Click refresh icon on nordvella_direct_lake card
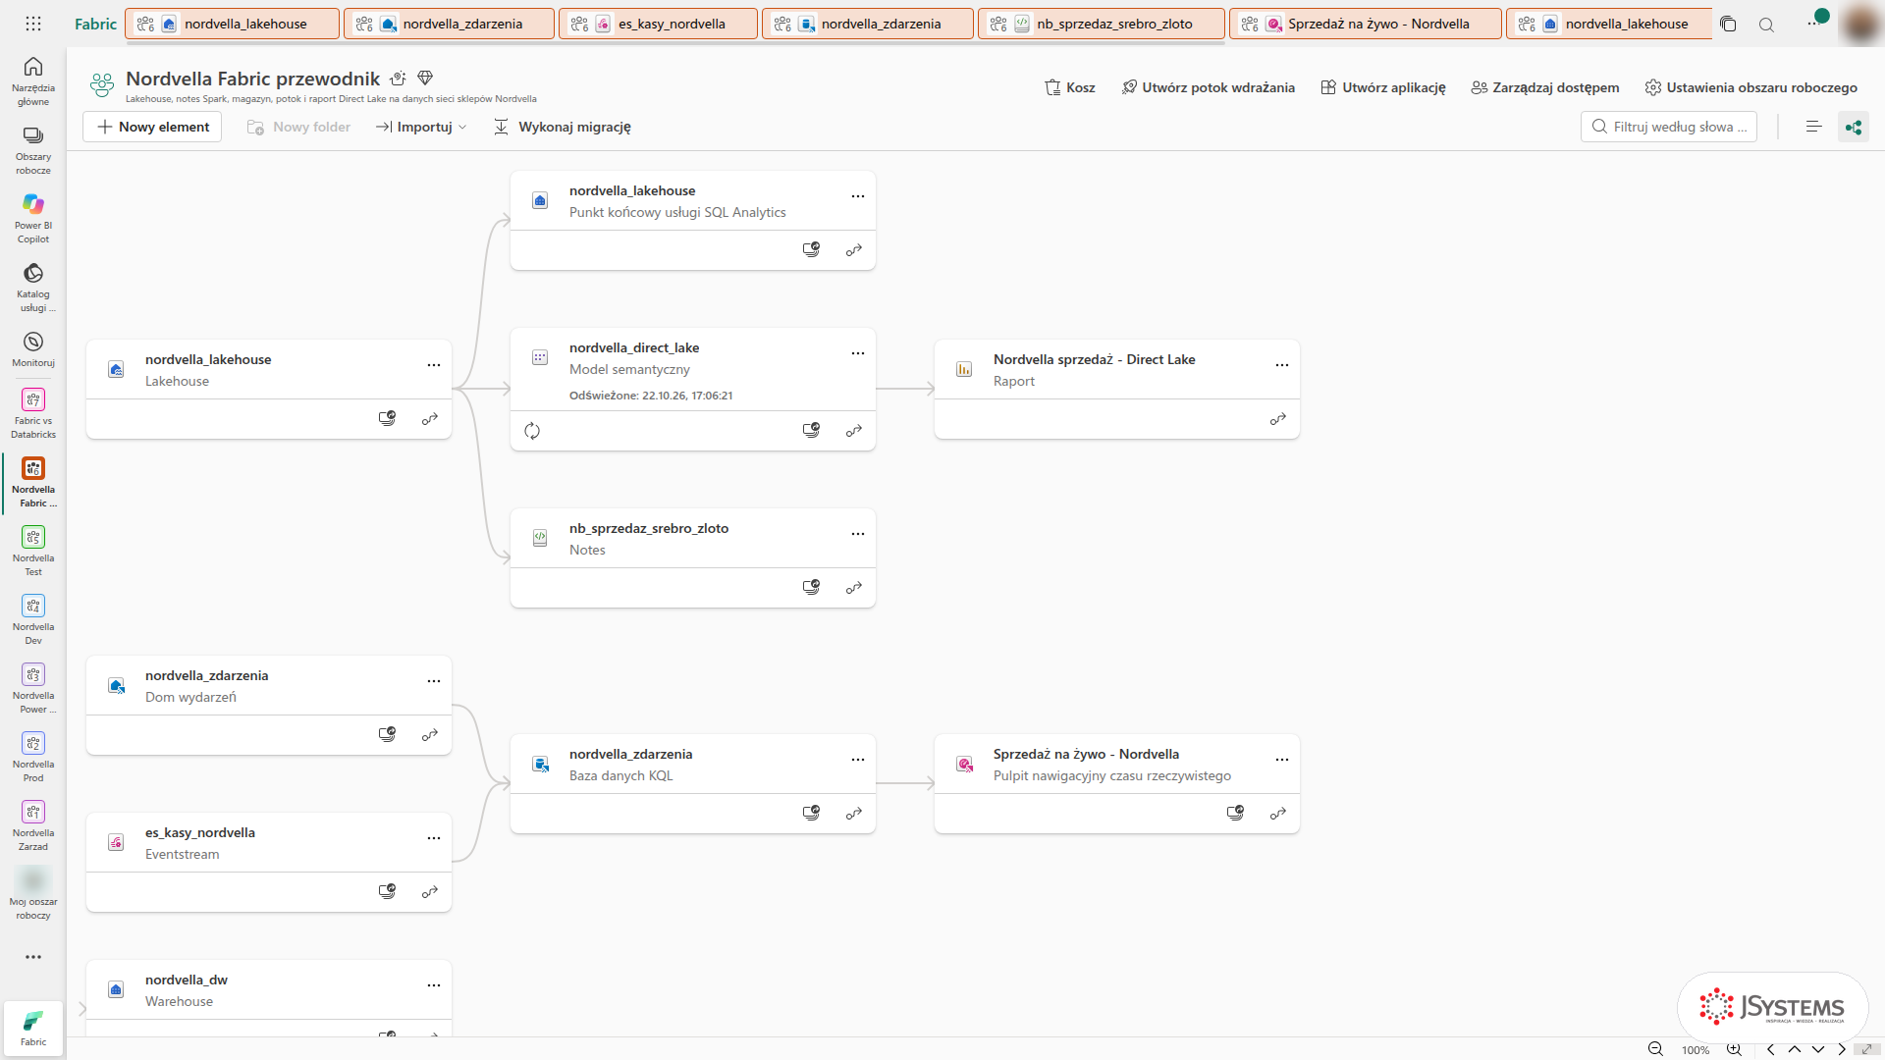 [x=532, y=431]
